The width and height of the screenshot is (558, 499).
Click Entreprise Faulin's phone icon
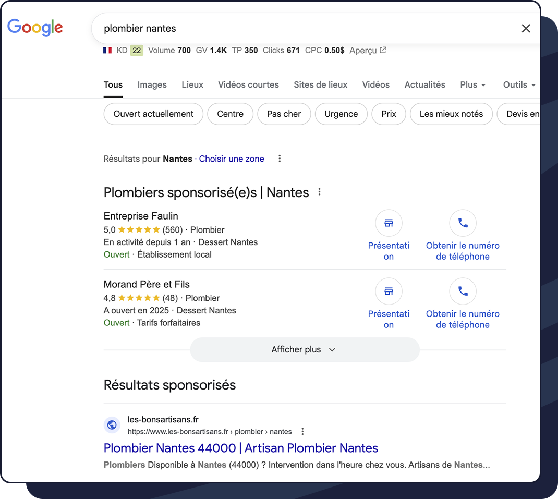463,223
